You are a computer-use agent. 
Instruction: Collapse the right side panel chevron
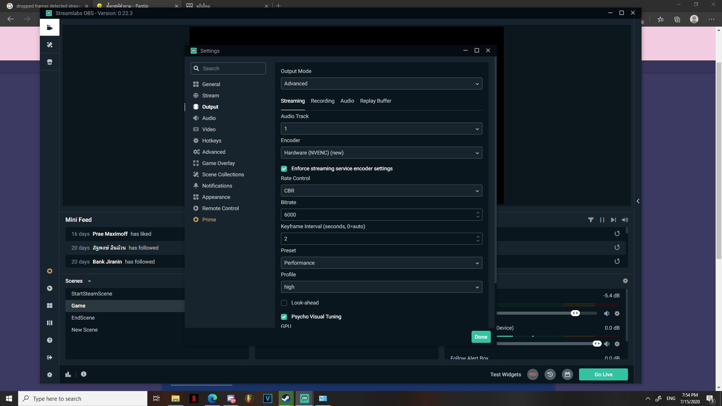(x=638, y=201)
